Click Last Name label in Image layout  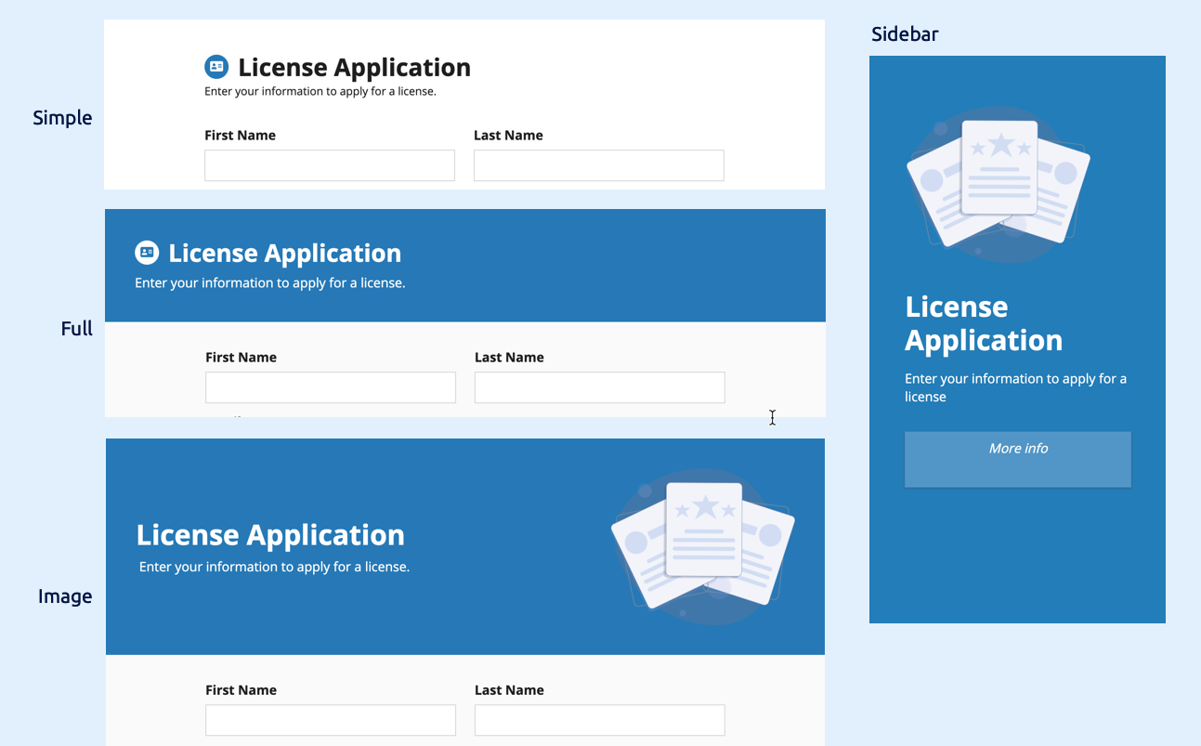coord(509,690)
